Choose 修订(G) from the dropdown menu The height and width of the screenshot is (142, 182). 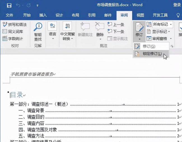click(x=151, y=46)
